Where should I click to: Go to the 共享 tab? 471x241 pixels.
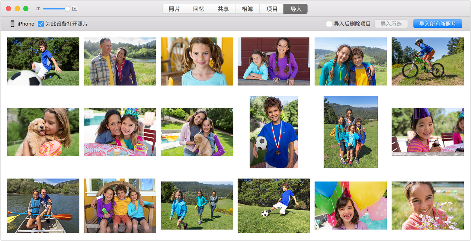tap(223, 9)
